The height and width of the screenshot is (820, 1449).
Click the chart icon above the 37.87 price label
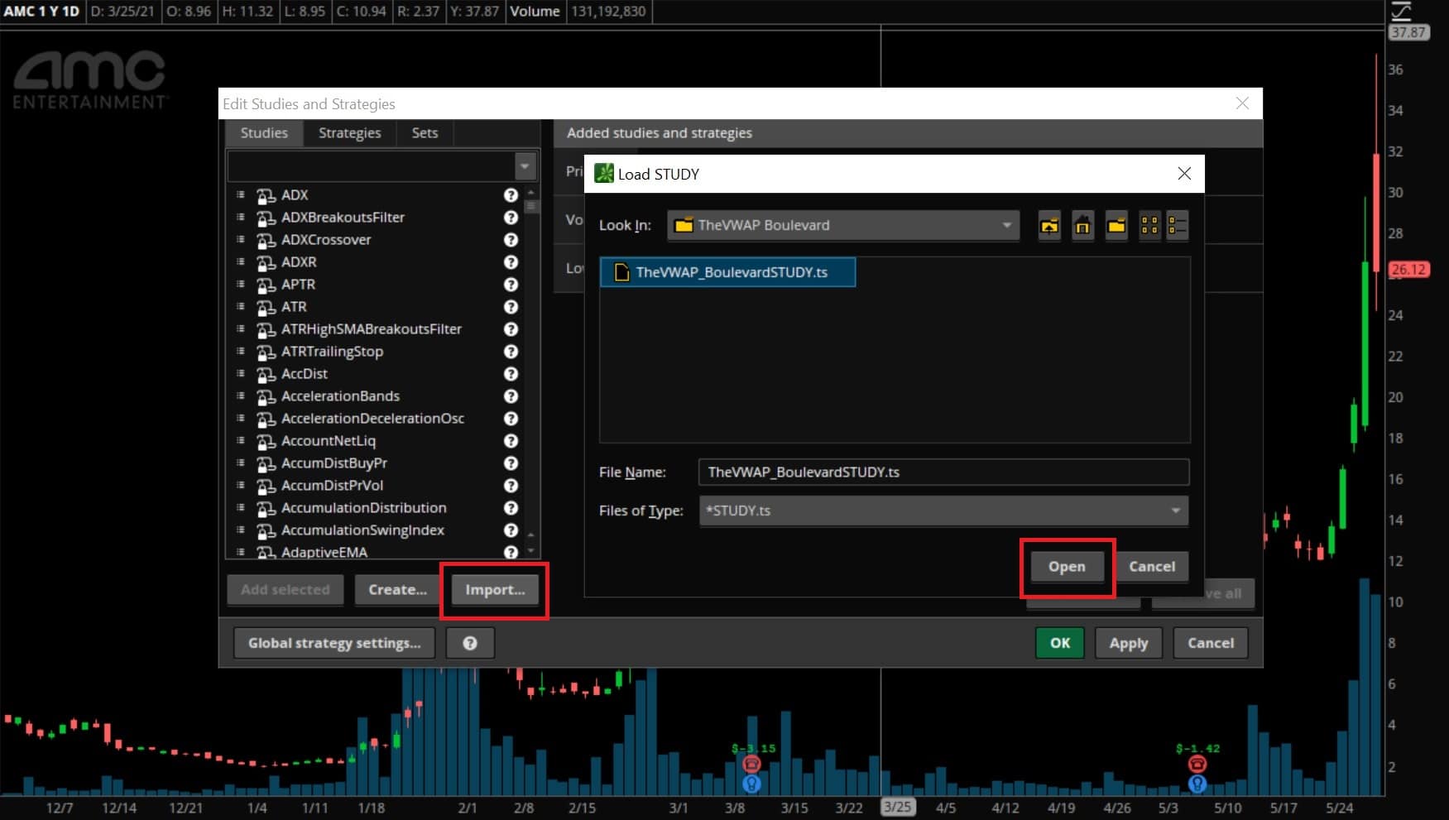(x=1401, y=12)
